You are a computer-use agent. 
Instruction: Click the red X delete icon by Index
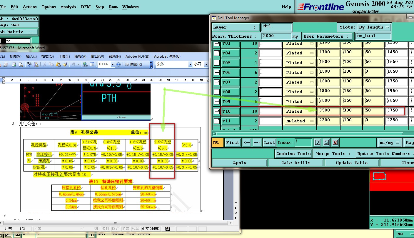coord(335,142)
